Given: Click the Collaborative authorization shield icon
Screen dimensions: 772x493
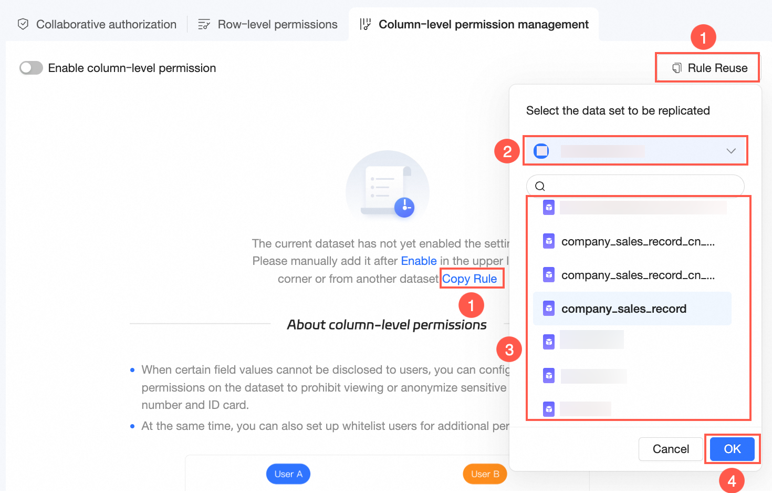Looking at the screenshot, I should click(x=23, y=24).
